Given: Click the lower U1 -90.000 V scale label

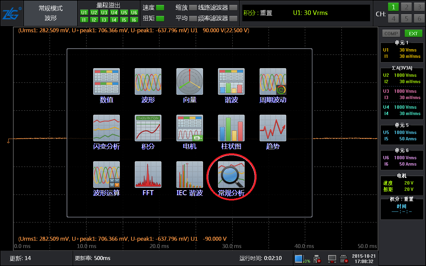Looking at the screenshot, I should point(209,239).
